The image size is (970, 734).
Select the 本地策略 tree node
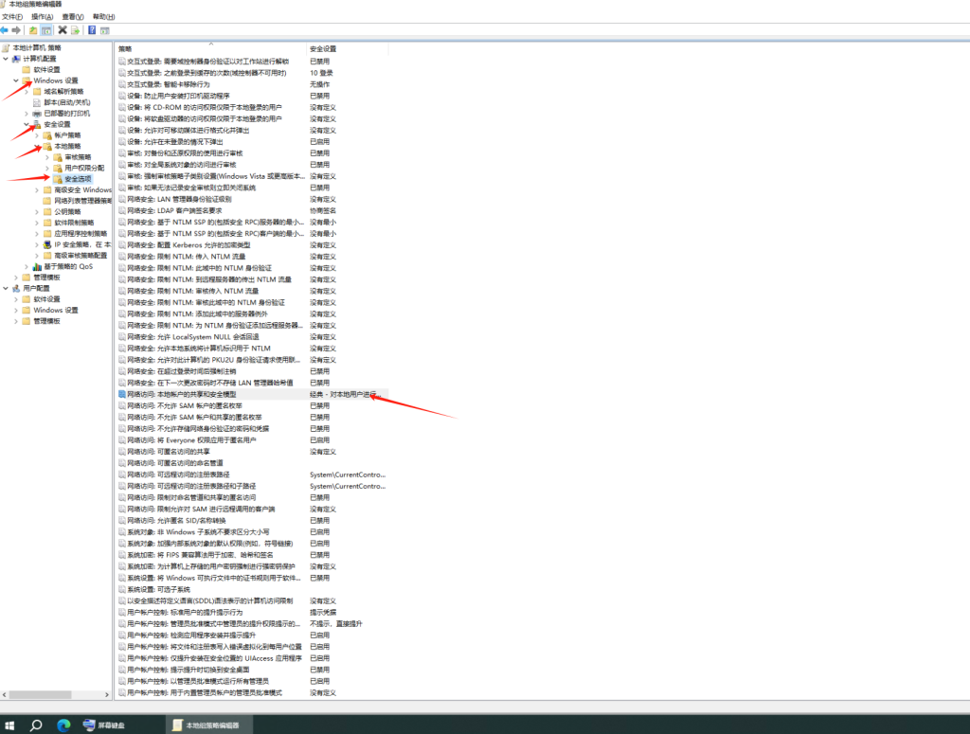coord(67,146)
